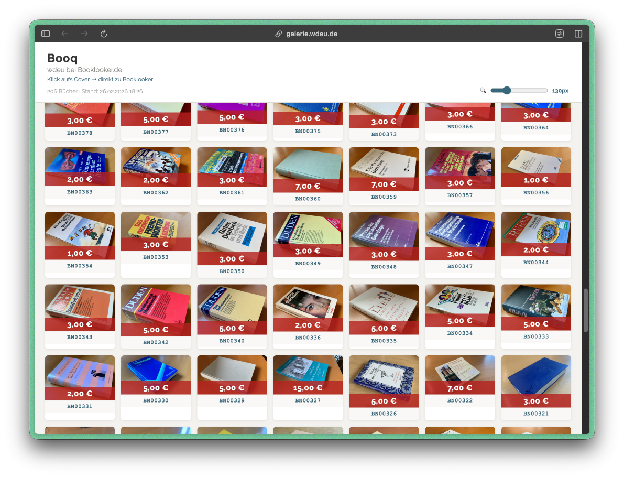Screen dimensions: 624x478
Task: Click the magnifier icon beside size slider
Action: coord(483,90)
